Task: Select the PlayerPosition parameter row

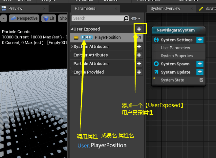Action: click(107, 37)
